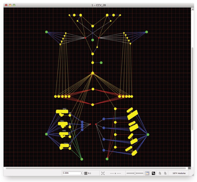This screenshot has width=197, height=182.
Task: Click the grayed-out icon next to module count
Action: click(165, 173)
